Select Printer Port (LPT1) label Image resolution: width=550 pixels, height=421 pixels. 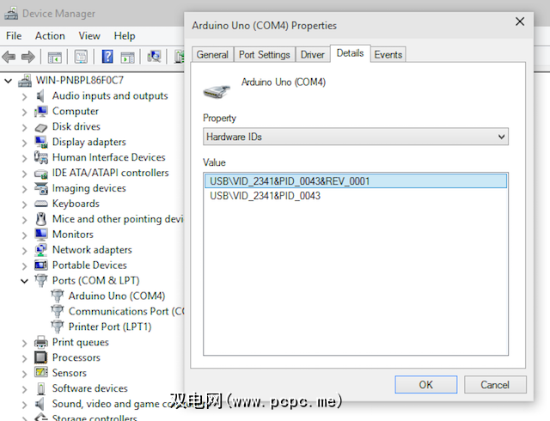(x=110, y=327)
